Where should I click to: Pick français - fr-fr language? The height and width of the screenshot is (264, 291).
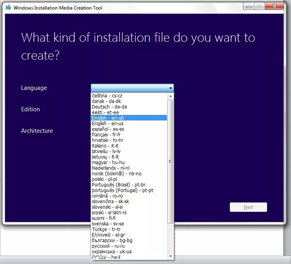129,135
